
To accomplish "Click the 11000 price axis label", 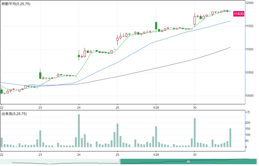I will [x=249, y=49].
